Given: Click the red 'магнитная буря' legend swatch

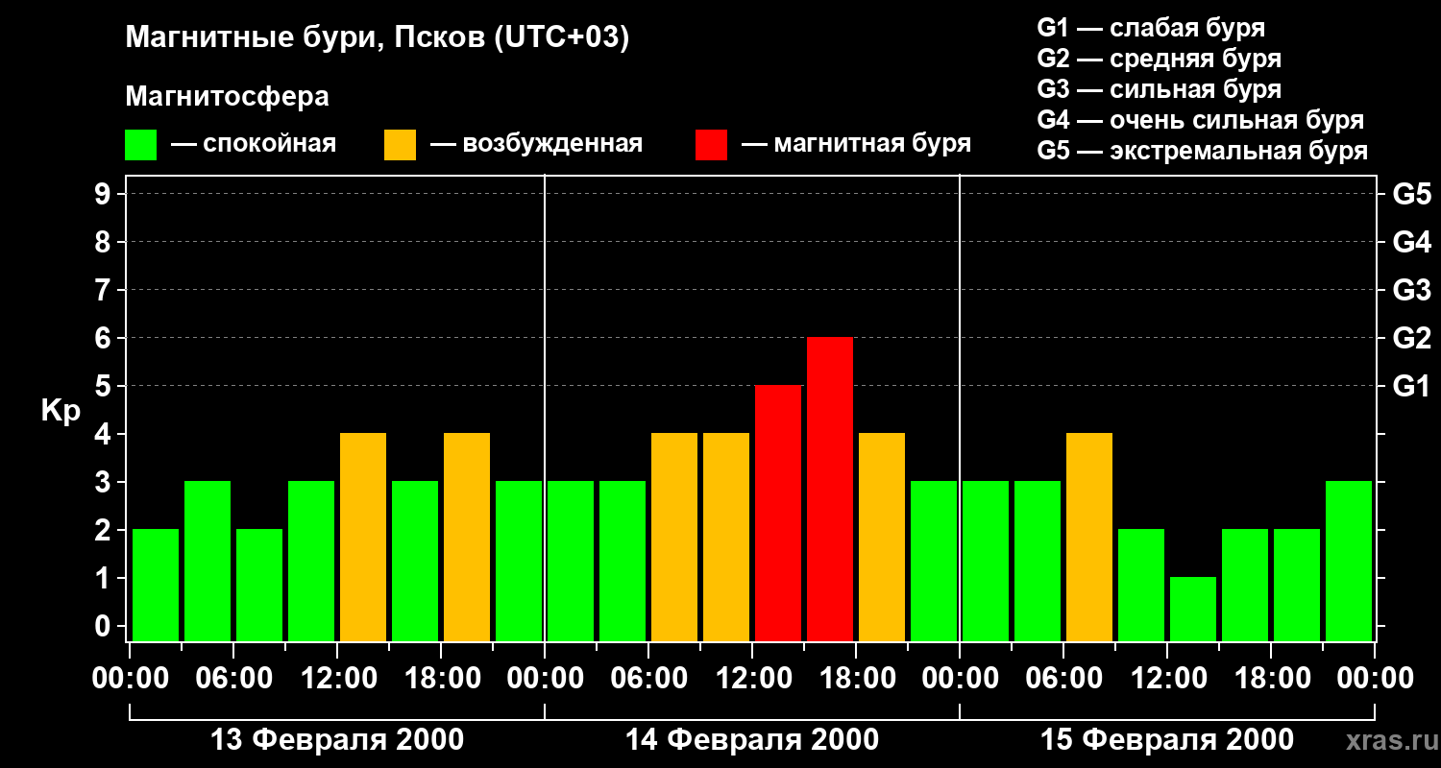Looking at the screenshot, I should point(711,145).
